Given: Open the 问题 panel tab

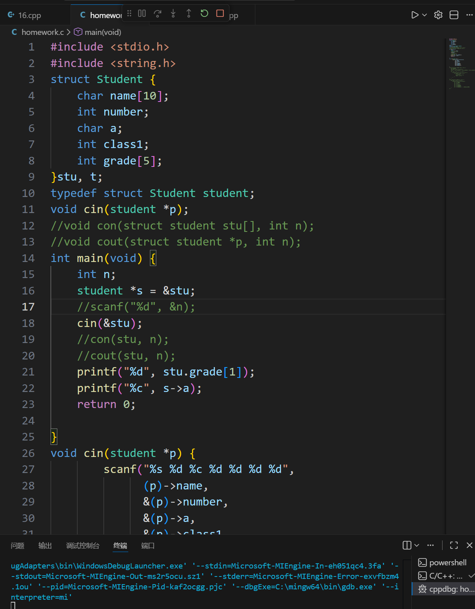Looking at the screenshot, I should pos(18,546).
